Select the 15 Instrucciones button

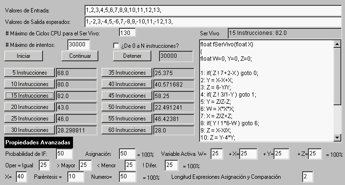tap(30, 96)
